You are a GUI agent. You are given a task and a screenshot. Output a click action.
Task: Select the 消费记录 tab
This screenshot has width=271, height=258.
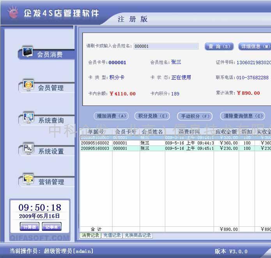tap(90, 236)
